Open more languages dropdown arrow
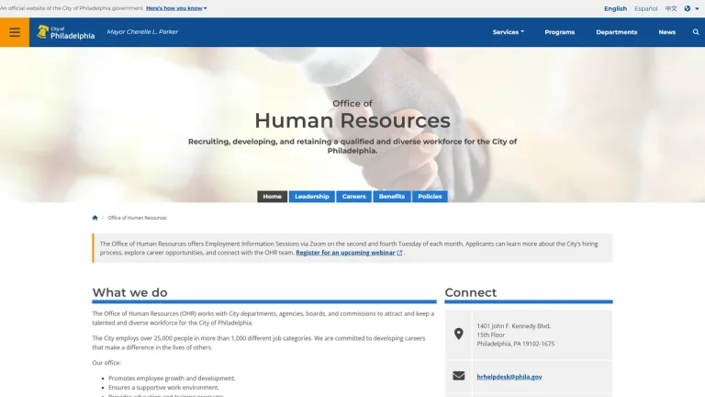 [x=697, y=8]
